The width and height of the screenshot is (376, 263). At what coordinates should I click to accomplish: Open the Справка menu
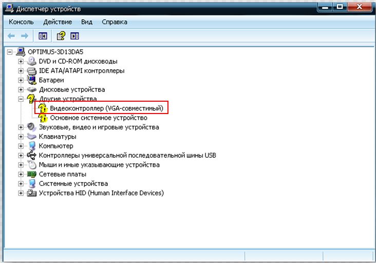[x=115, y=22]
